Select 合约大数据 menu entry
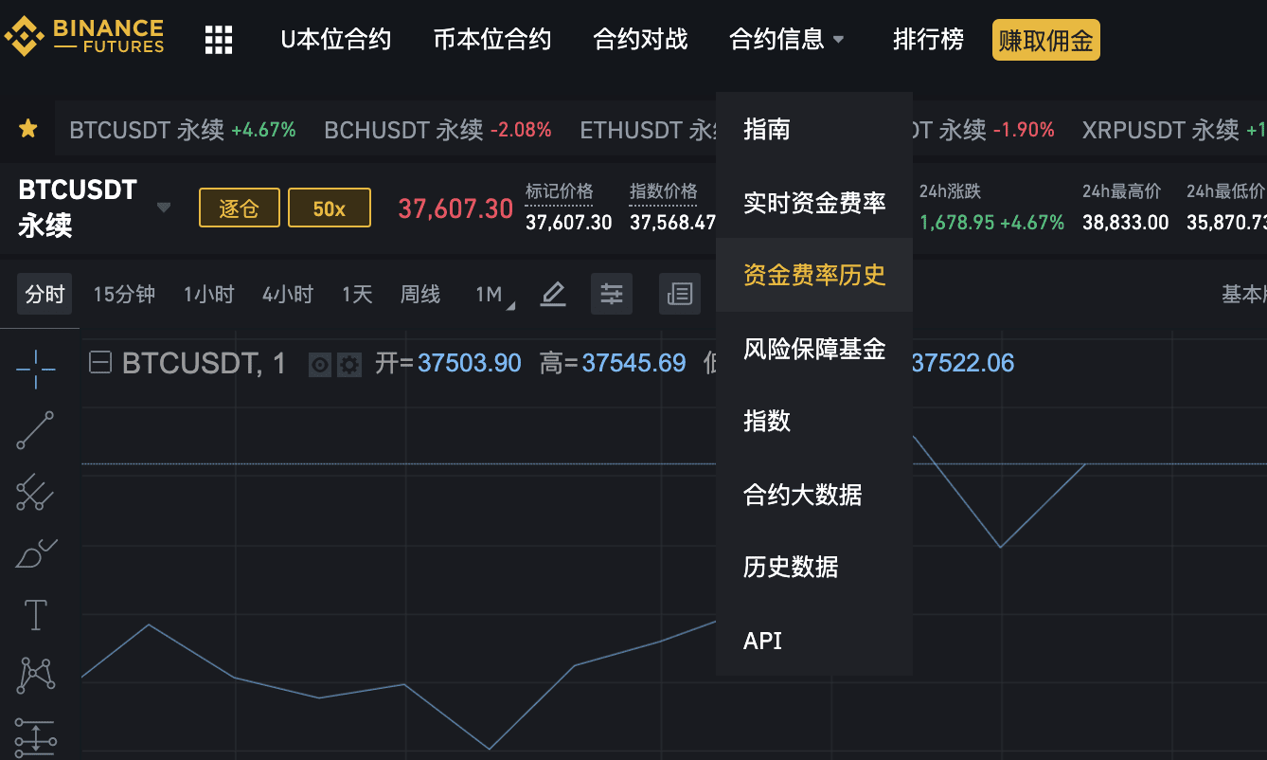This screenshot has height=760, width=1267. pyautogui.click(x=814, y=494)
